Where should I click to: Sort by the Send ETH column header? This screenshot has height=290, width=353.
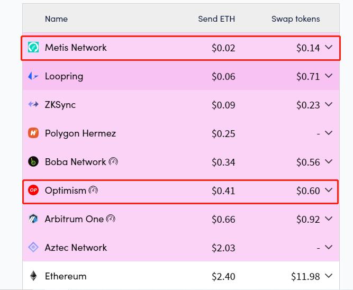pyautogui.click(x=216, y=19)
